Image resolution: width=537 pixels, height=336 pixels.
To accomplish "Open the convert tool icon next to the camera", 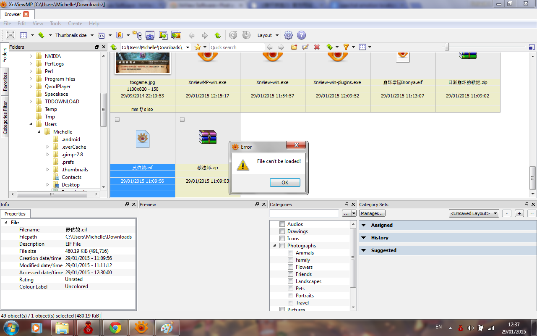I will point(163,35).
